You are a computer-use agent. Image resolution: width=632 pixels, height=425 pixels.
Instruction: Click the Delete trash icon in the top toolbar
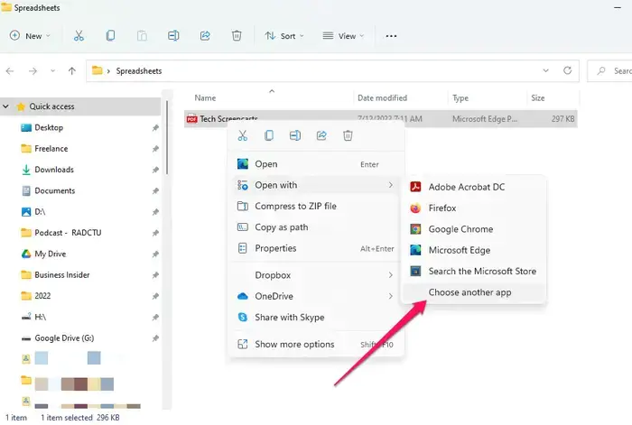coord(236,36)
